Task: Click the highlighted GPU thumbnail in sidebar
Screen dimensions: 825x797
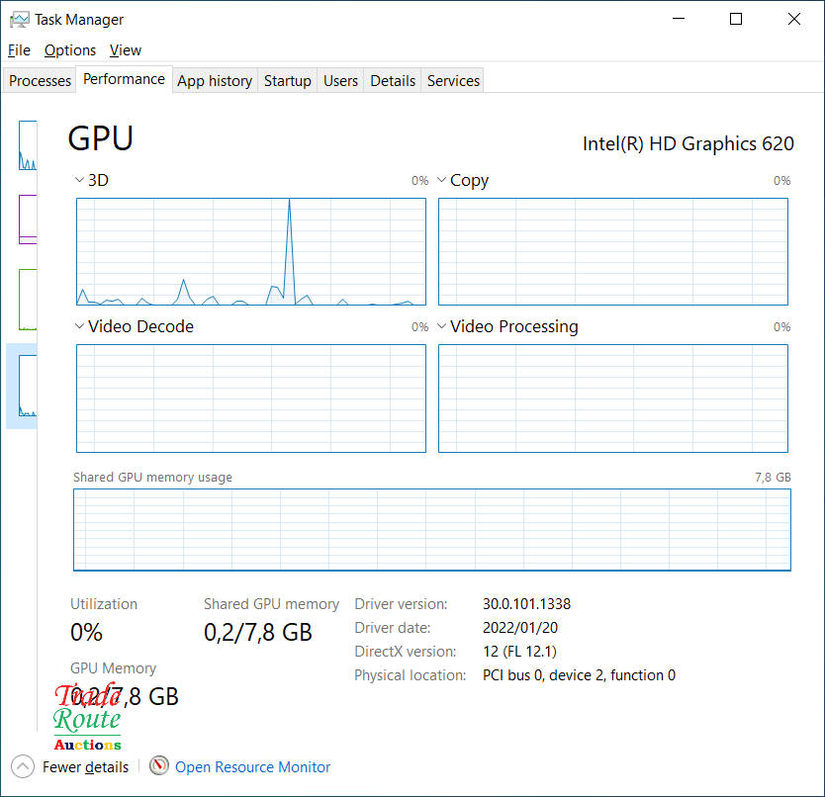Action: pyautogui.click(x=27, y=386)
